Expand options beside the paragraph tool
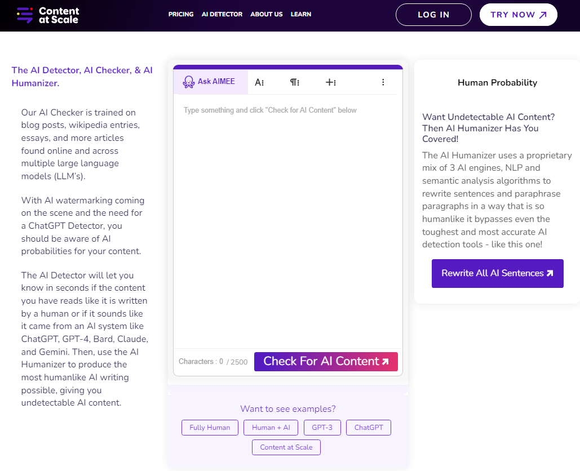Screen dimensions: 580x471 click(x=298, y=82)
